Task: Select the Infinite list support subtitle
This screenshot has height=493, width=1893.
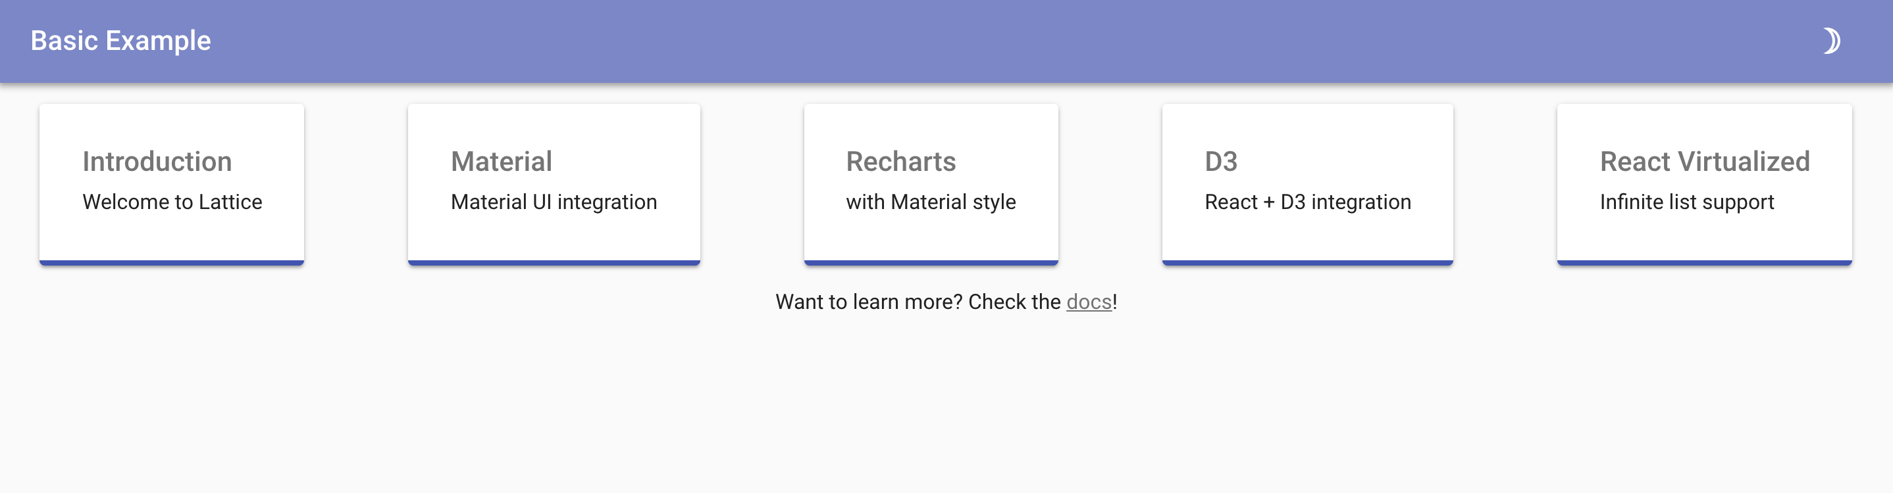Action: [1686, 202]
